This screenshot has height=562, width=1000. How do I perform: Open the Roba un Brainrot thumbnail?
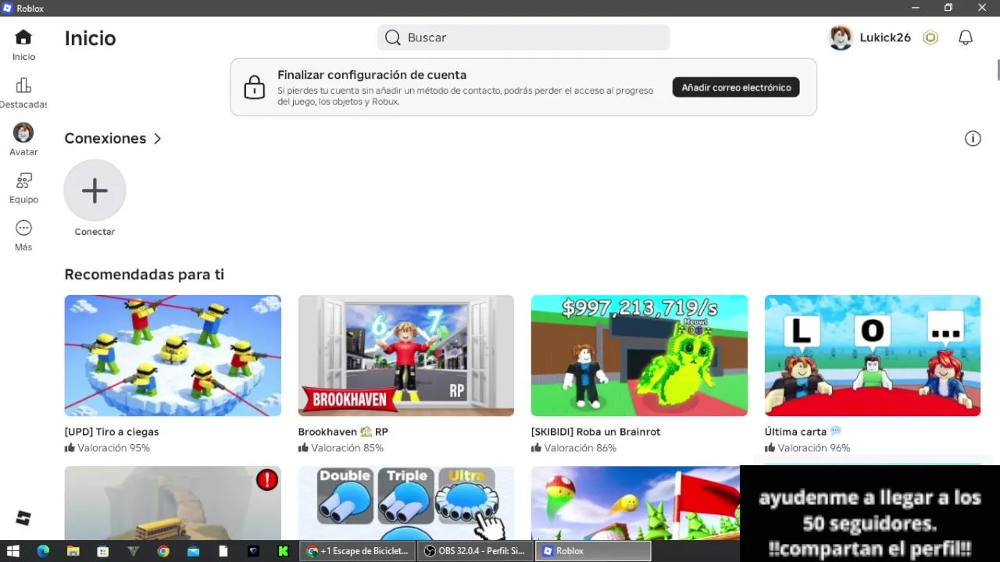point(639,355)
